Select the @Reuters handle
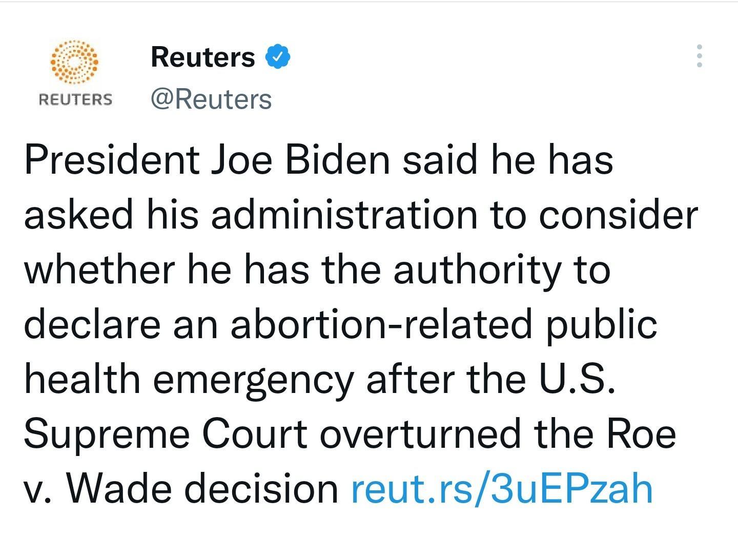738x539 pixels. 211,98
